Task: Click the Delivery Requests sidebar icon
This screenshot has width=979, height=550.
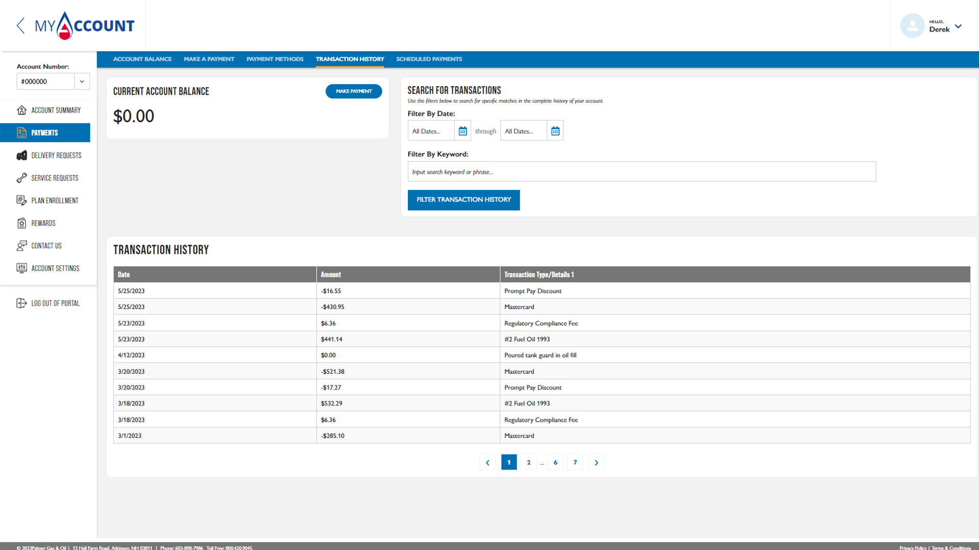Action: pyautogui.click(x=21, y=155)
